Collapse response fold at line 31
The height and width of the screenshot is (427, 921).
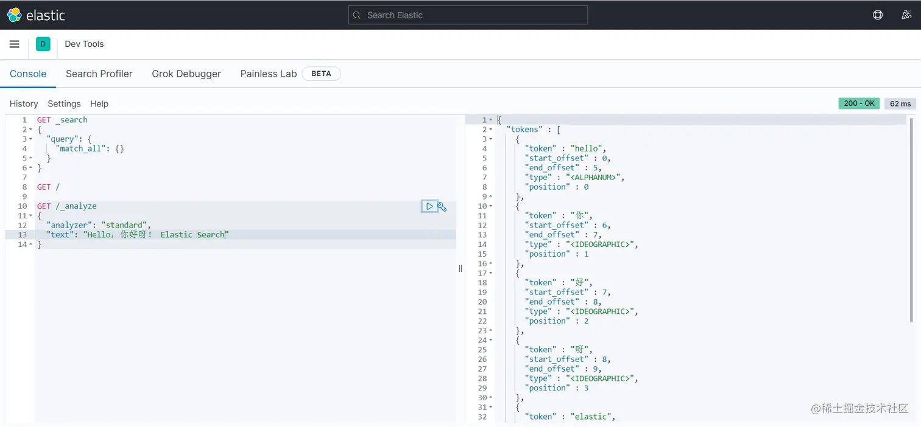coord(491,407)
